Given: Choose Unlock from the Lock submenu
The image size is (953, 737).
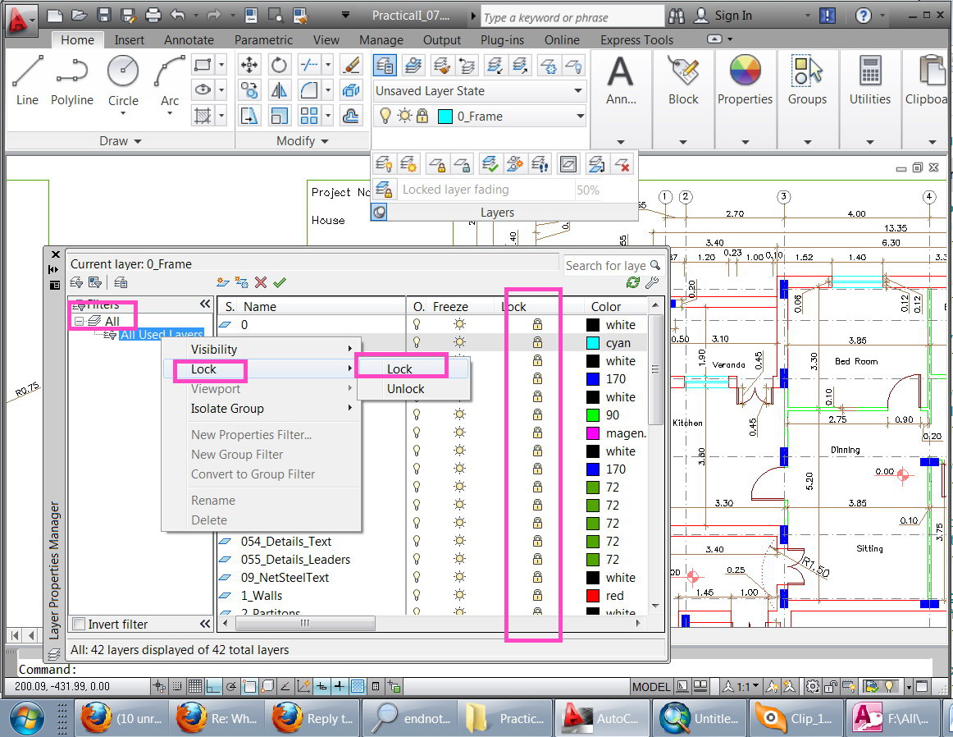Looking at the screenshot, I should coord(406,389).
